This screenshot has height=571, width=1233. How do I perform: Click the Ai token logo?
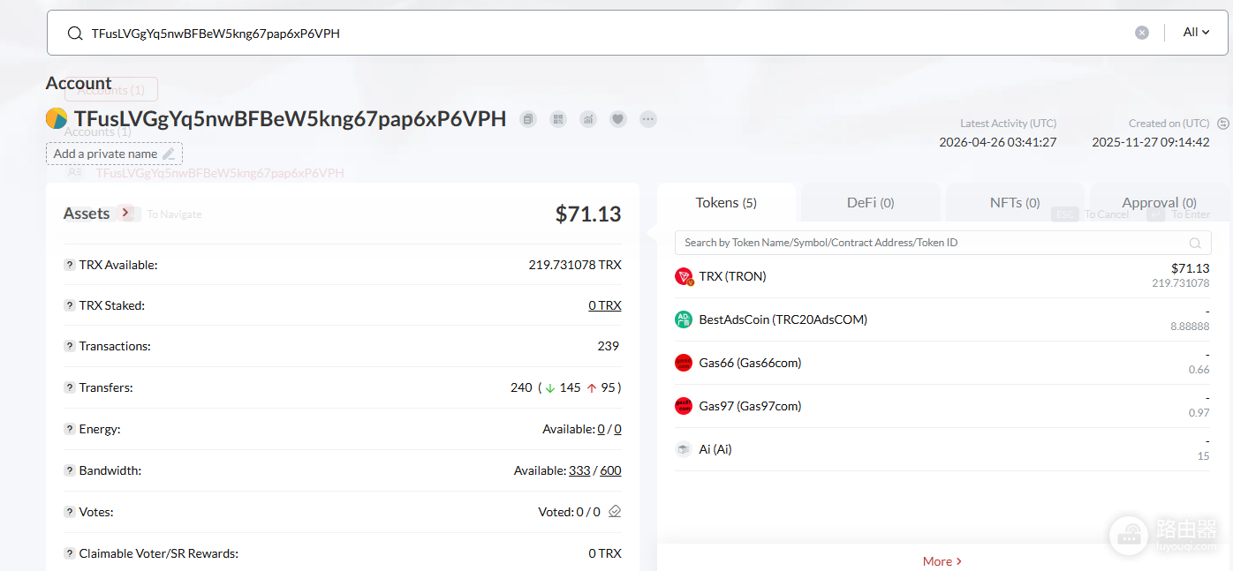684,449
